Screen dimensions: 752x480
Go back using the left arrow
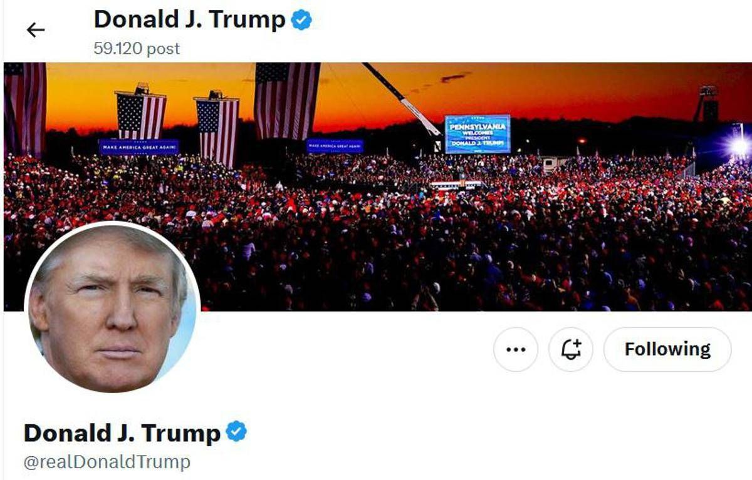36,30
